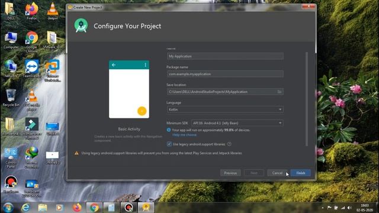Select the Computer desktop icon

click(x=11, y=40)
